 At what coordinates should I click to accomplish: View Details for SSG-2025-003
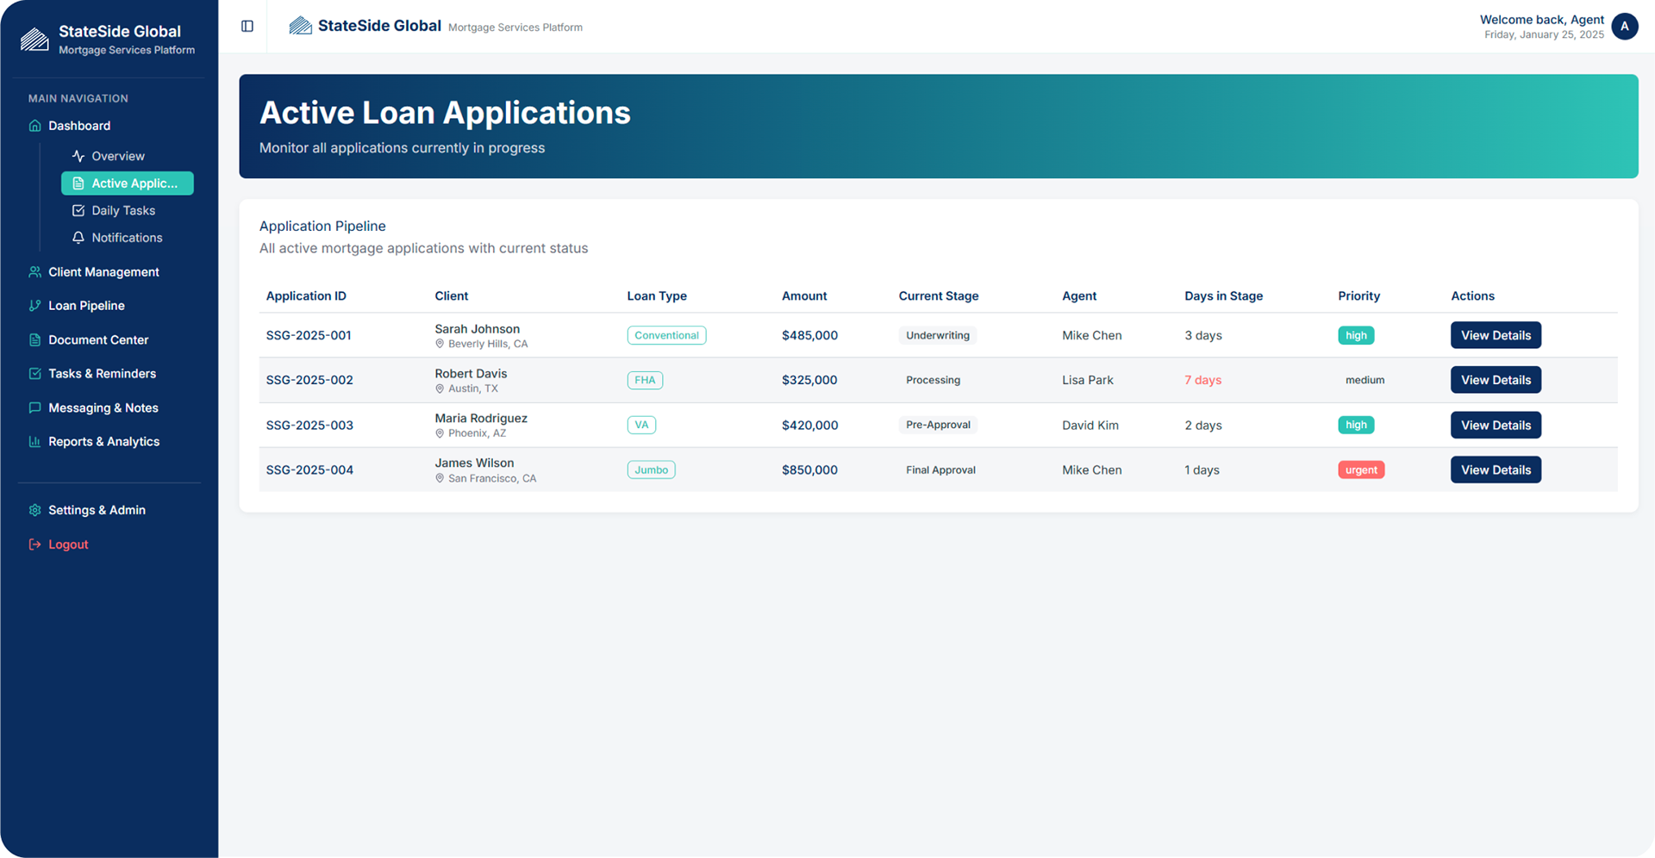pyautogui.click(x=1496, y=425)
